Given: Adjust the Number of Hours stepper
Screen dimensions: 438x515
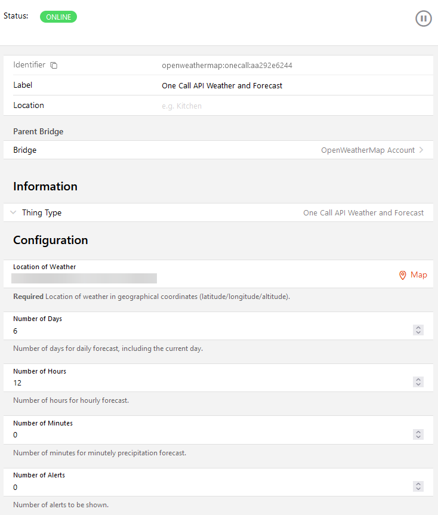Looking at the screenshot, I should tap(418, 382).
